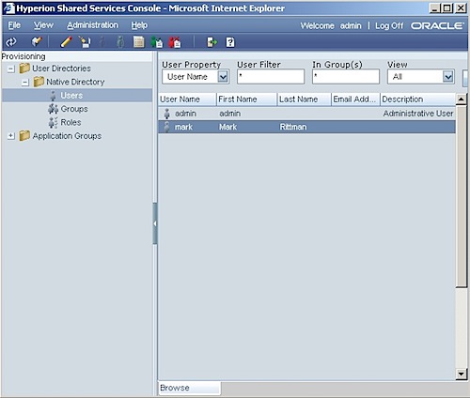Screen dimensions: 470x398
Task: Click the user icon beside mark row
Action: [167, 127]
